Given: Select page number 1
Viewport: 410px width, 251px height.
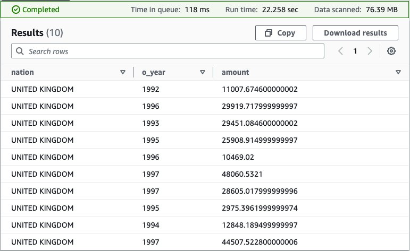Looking at the screenshot, I should 355,51.
